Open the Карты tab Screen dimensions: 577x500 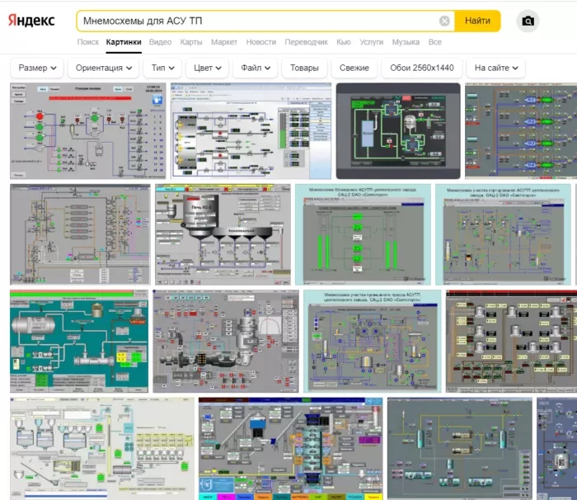(191, 42)
